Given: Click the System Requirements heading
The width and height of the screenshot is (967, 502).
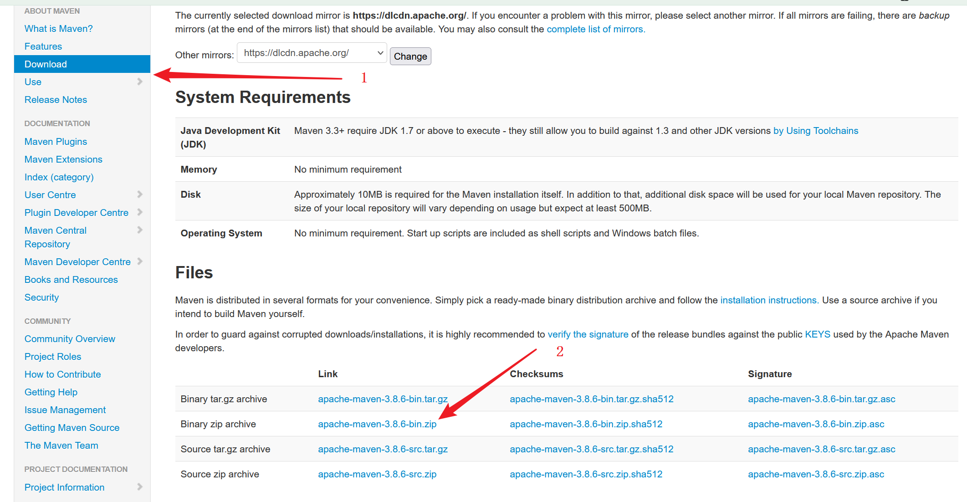Looking at the screenshot, I should click(x=263, y=97).
